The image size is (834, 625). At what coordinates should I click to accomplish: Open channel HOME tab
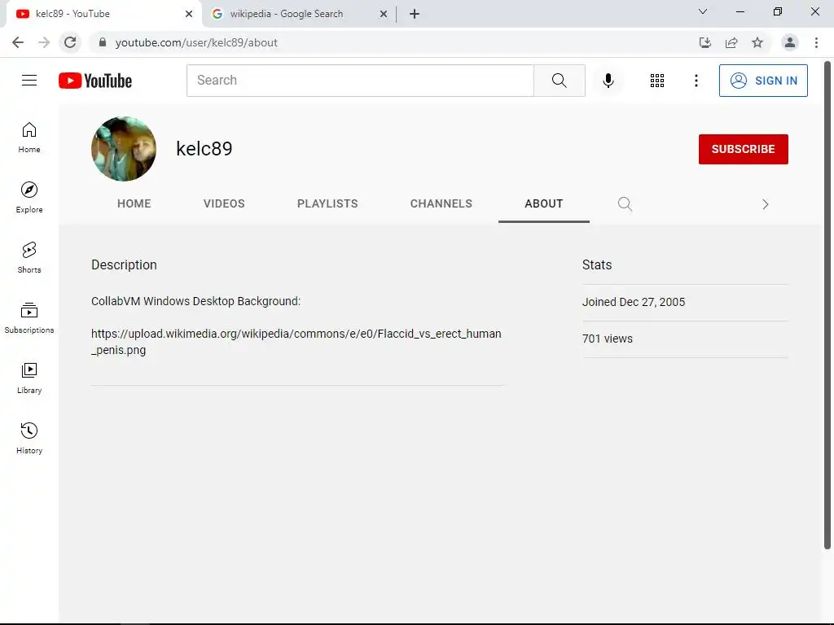134,203
